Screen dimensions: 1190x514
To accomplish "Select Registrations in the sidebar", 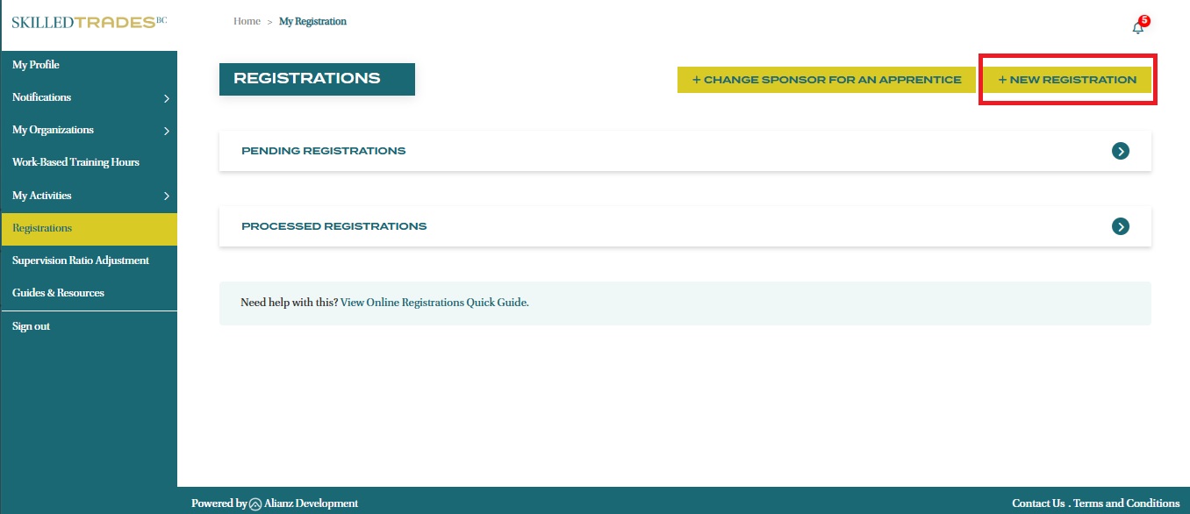I will (x=42, y=228).
